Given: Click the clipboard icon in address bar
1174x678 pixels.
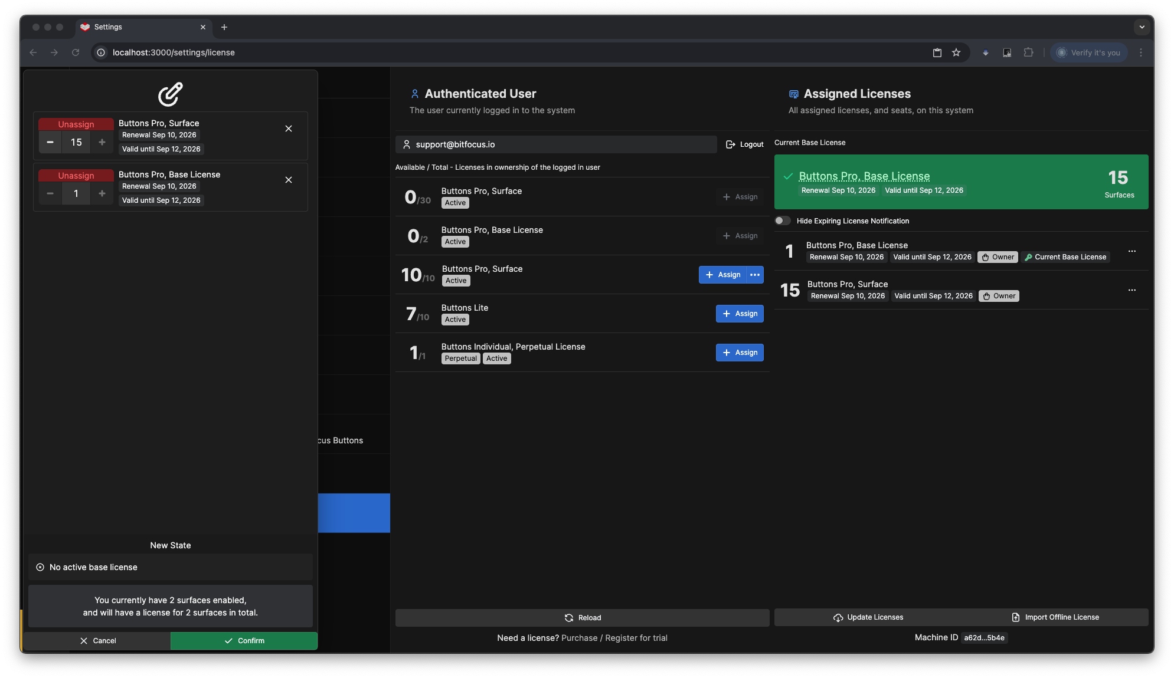Looking at the screenshot, I should pyautogui.click(x=937, y=52).
